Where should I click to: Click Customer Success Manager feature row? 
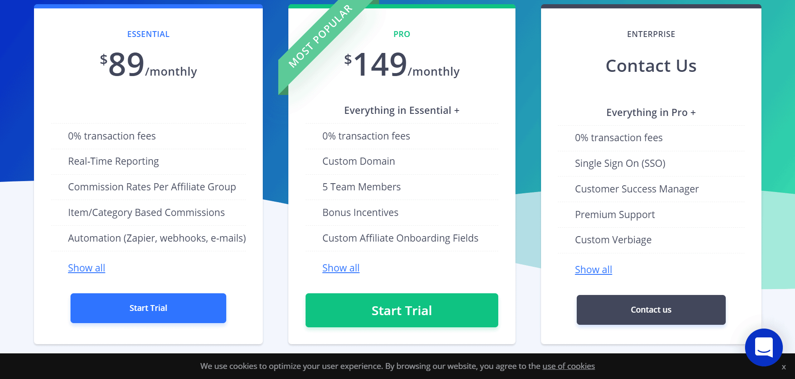(x=636, y=189)
